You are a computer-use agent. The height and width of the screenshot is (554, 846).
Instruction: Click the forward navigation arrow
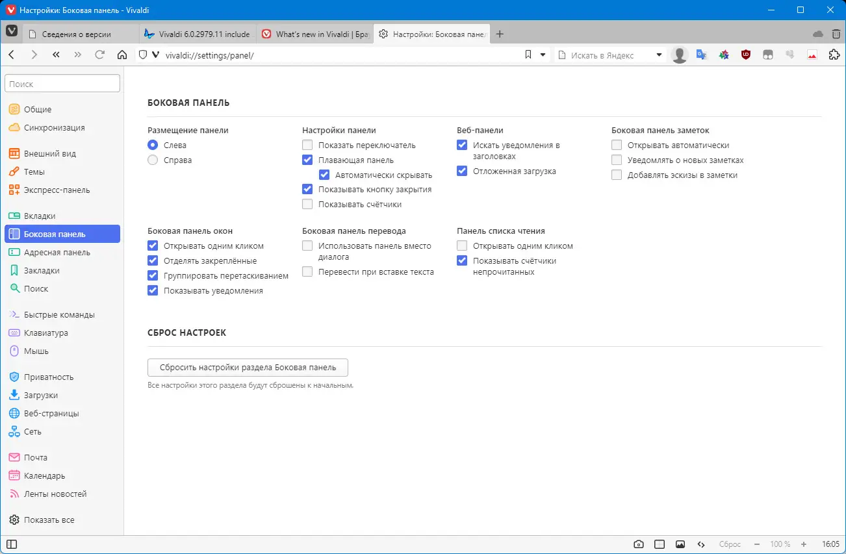(x=34, y=55)
